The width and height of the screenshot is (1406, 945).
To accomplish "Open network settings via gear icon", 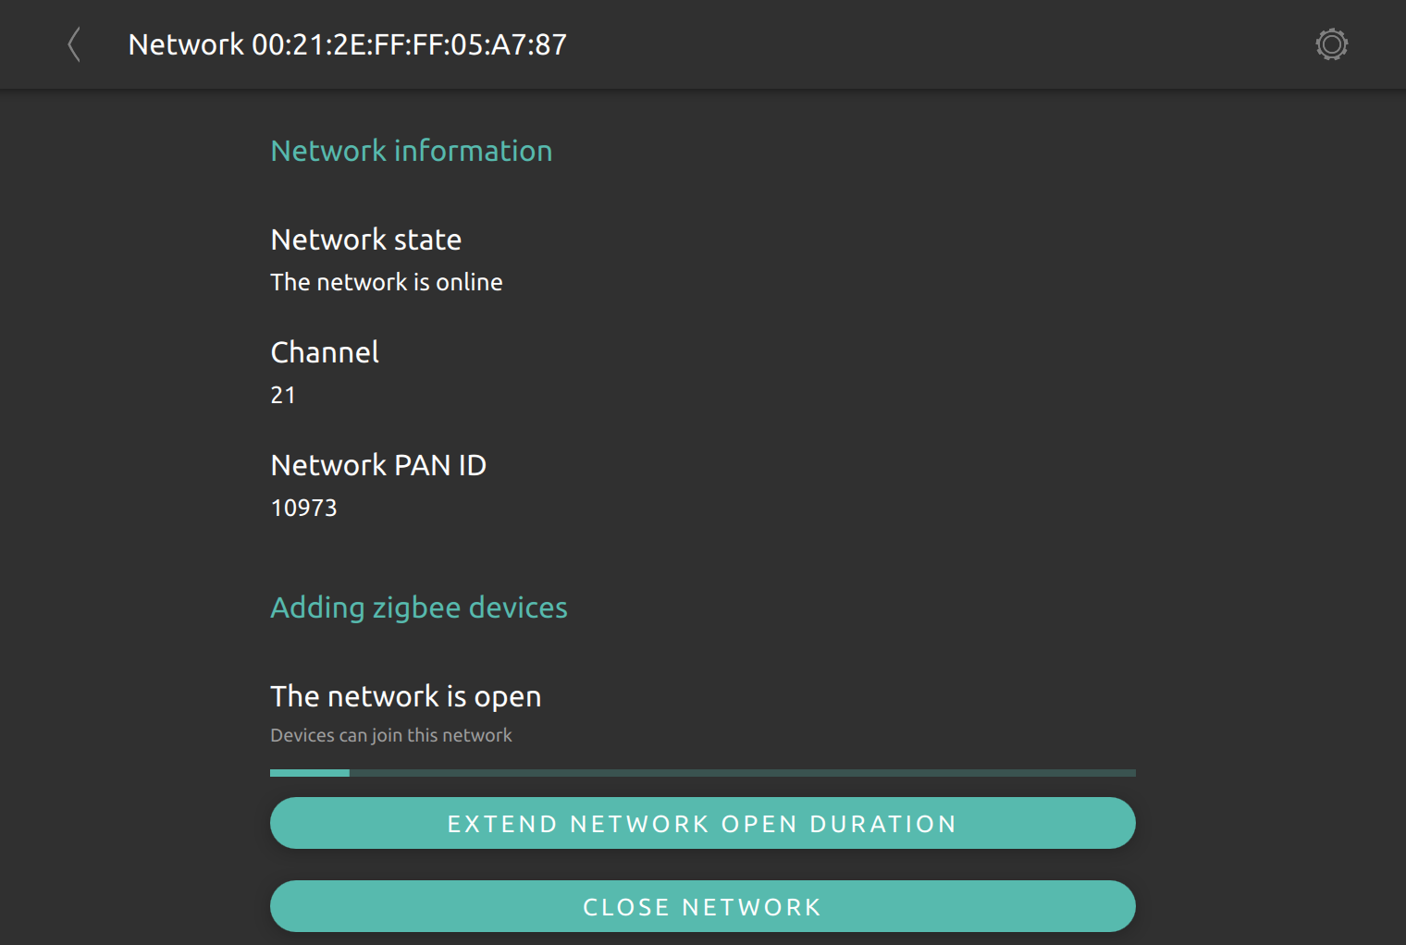I will (x=1331, y=44).
